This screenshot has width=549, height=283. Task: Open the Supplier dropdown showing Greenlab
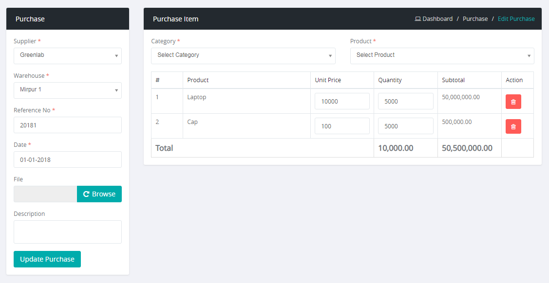[68, 55]
